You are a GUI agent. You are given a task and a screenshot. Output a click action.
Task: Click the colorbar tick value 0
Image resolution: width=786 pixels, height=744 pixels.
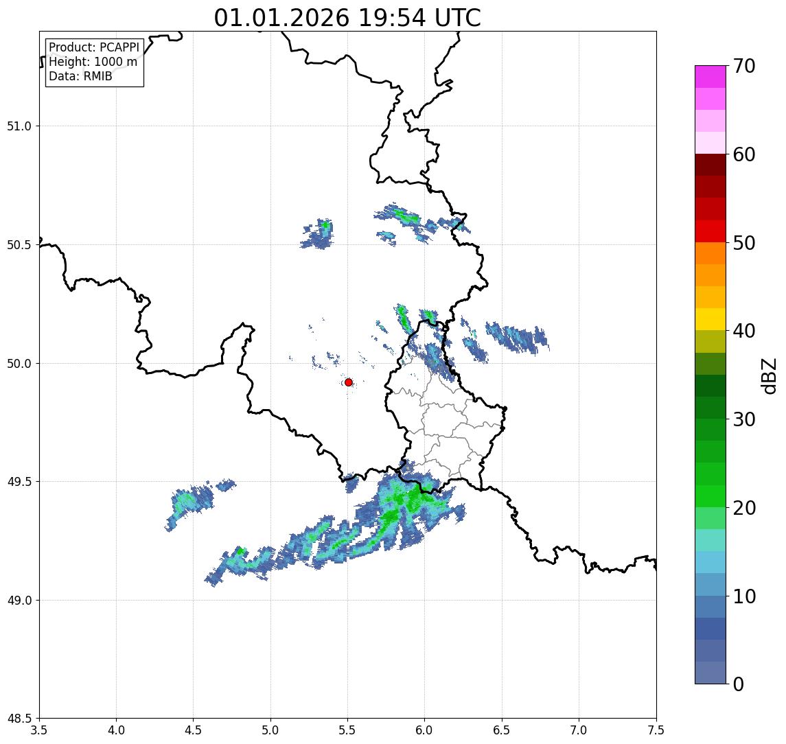point(739,684)
